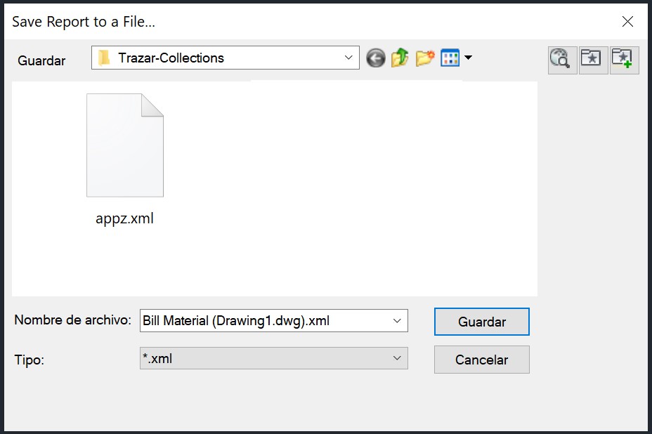Expand the Trazar-Collections folder dropdown
Screen dimensions: 652x434
348,58
